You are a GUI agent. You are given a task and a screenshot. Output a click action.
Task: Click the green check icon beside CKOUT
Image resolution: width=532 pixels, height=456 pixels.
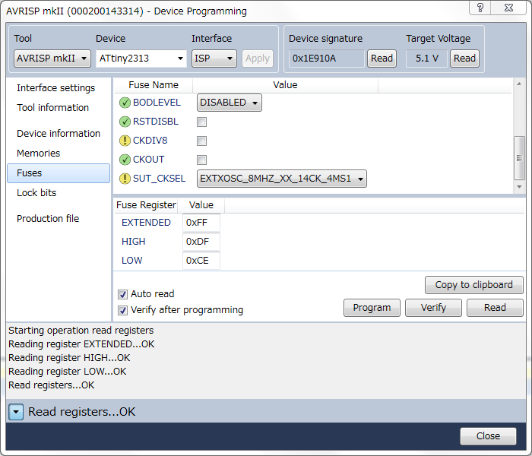click(x=125, y=160)
